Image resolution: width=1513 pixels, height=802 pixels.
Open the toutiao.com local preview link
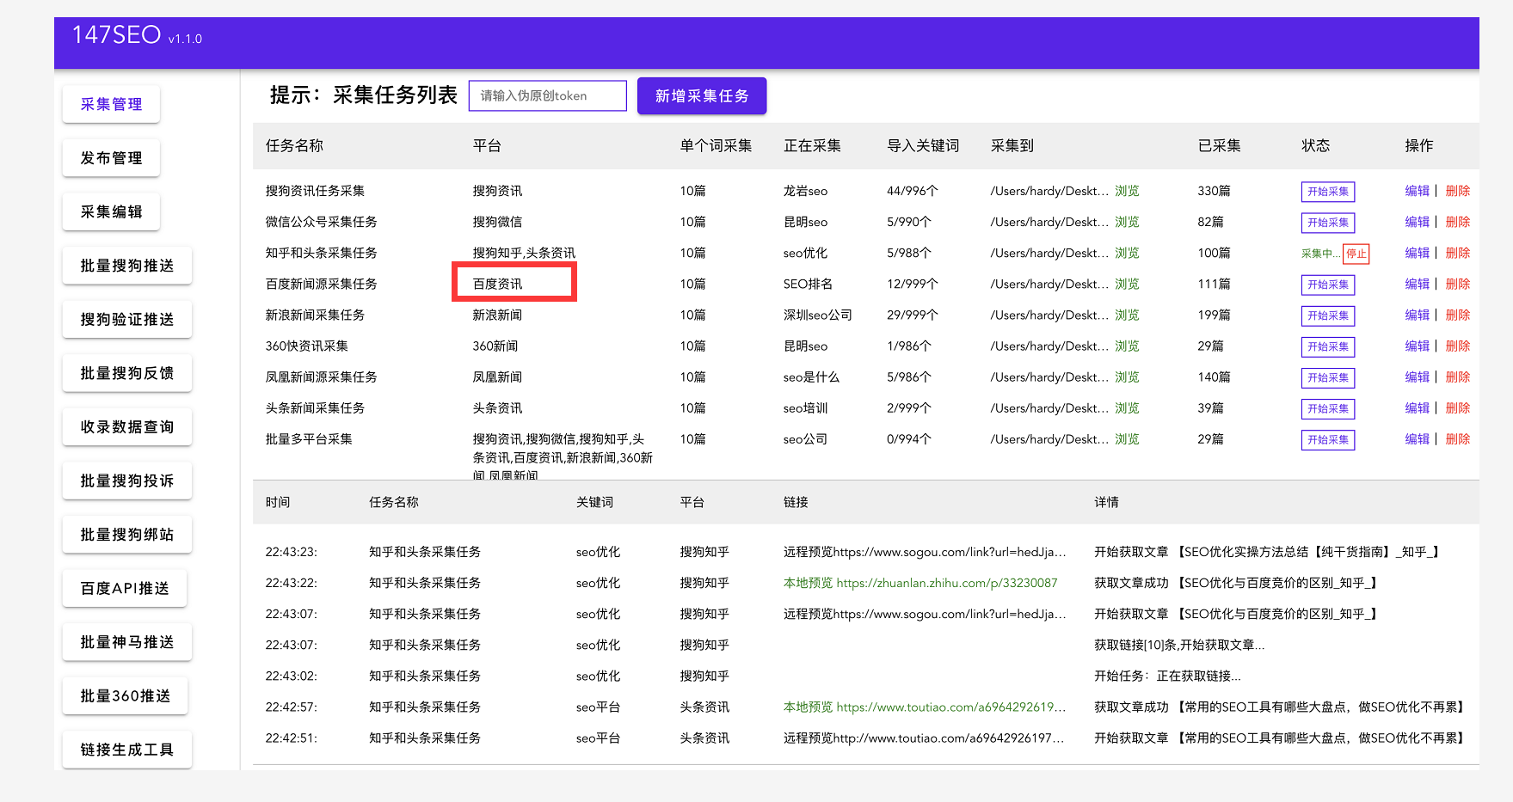(x=950, y=707)
